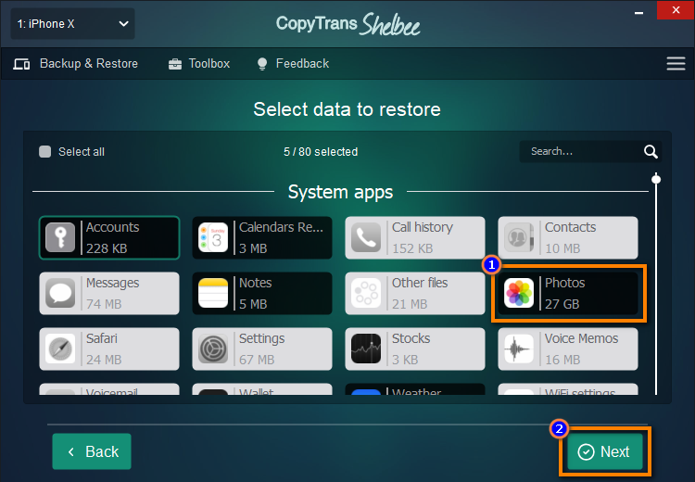The width and height of the screenshot is (695, 482).
Task: Click the Photos flower icon
Action: click(519, 293)
